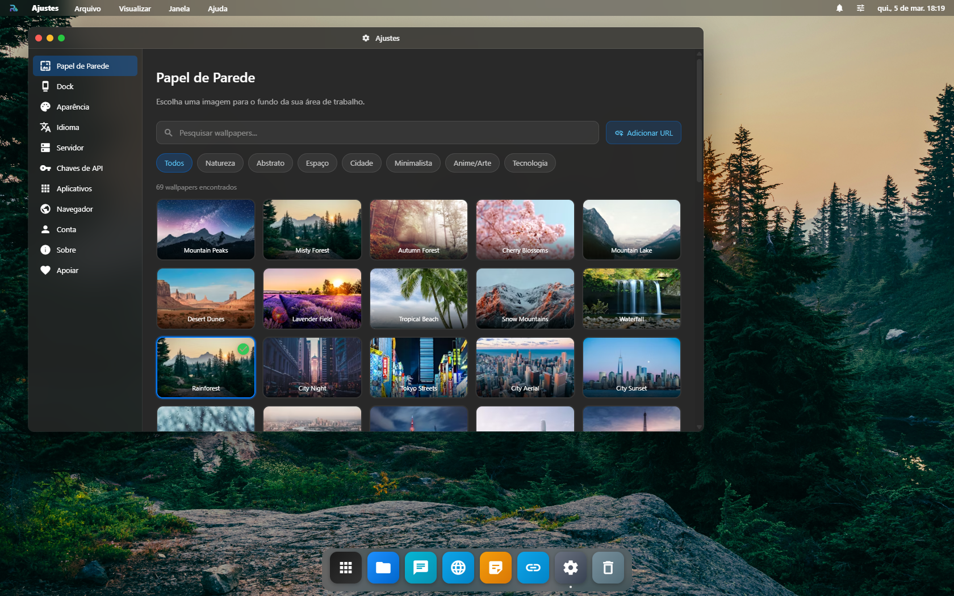The image size is (954, 596).
Task: Open the Notes app in dock
Action: 495,567
